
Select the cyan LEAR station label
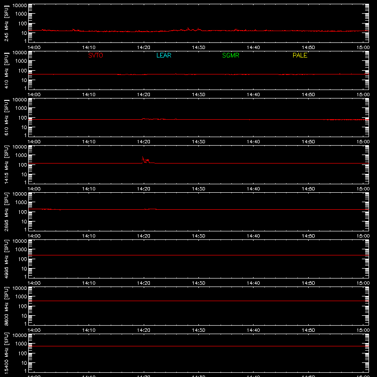[x=164, y=55]
